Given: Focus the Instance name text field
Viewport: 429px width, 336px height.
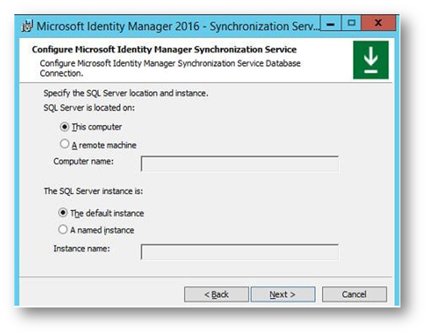Looking at the screenshot, I should pos(240,252).
